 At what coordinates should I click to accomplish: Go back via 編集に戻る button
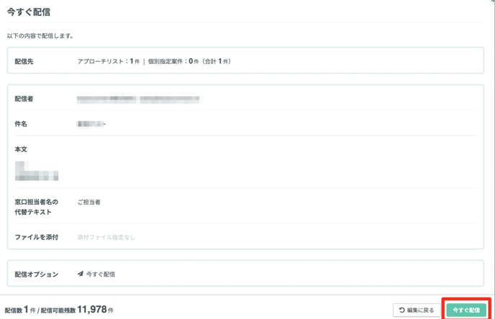417,310
